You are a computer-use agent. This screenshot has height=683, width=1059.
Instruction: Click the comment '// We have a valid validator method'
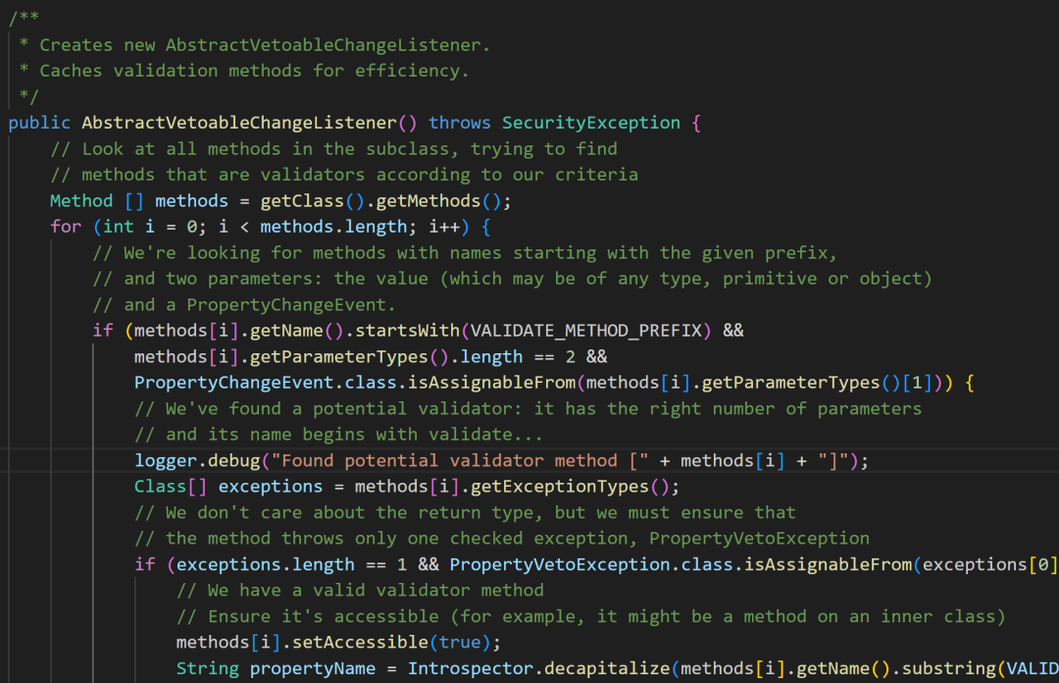pyautogui.click(x=360, y=591)
